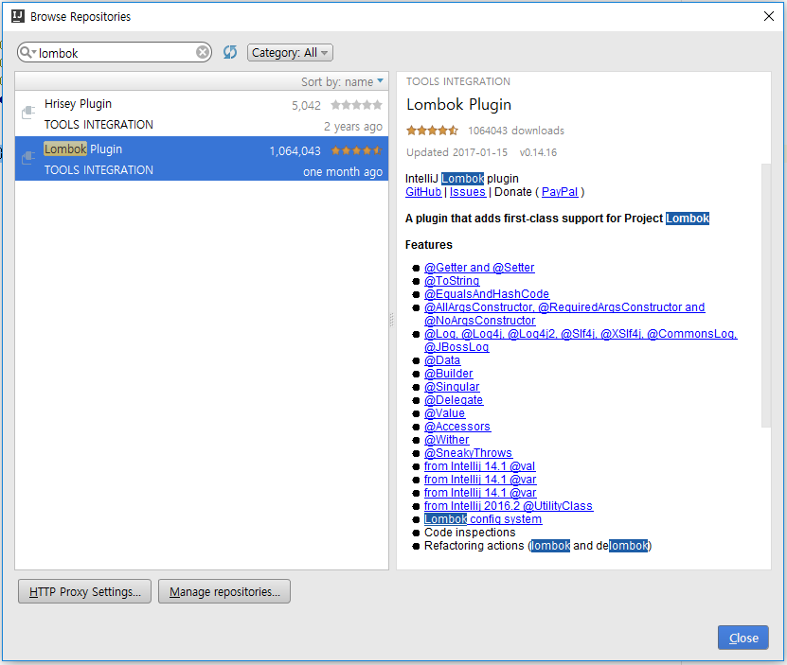Screen dimensions: 787x665
Task: Open the @Getter and @Setter link
Action: click(x=479, y=268)
